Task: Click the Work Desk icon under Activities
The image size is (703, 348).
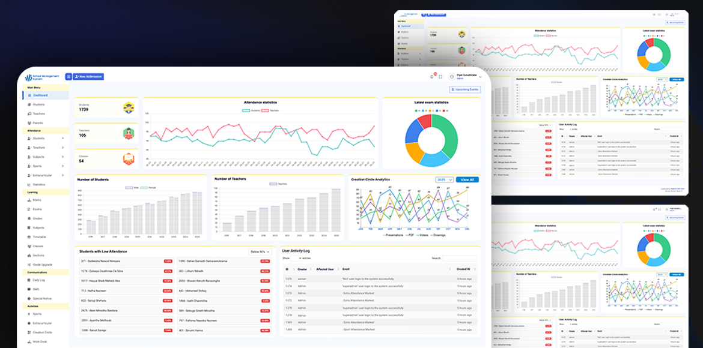Action: click(x=28, y=340)
